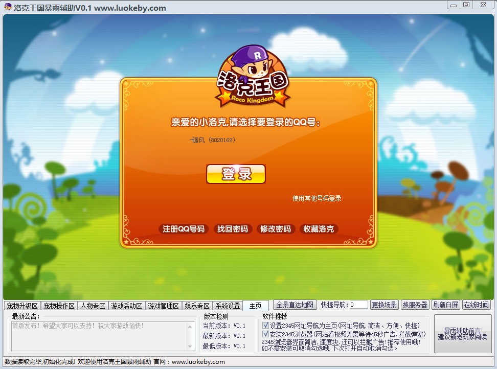Click the yellow 登录 login button
Image resolution: width=497 pixels, height=369 pixels.
236,174
